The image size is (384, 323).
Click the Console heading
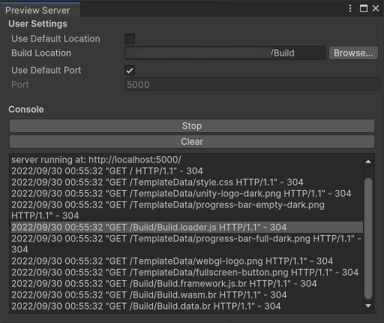click(x=26, y=110)
